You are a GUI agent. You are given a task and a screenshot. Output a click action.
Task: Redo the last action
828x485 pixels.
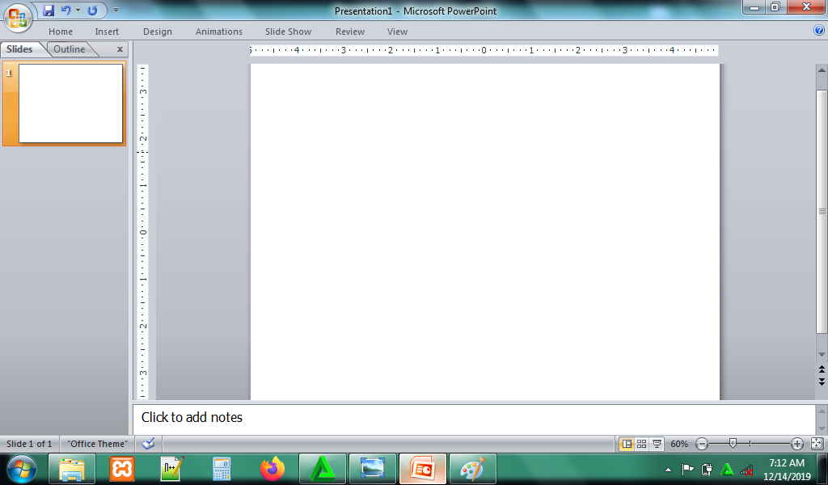[x=92, y=10]
